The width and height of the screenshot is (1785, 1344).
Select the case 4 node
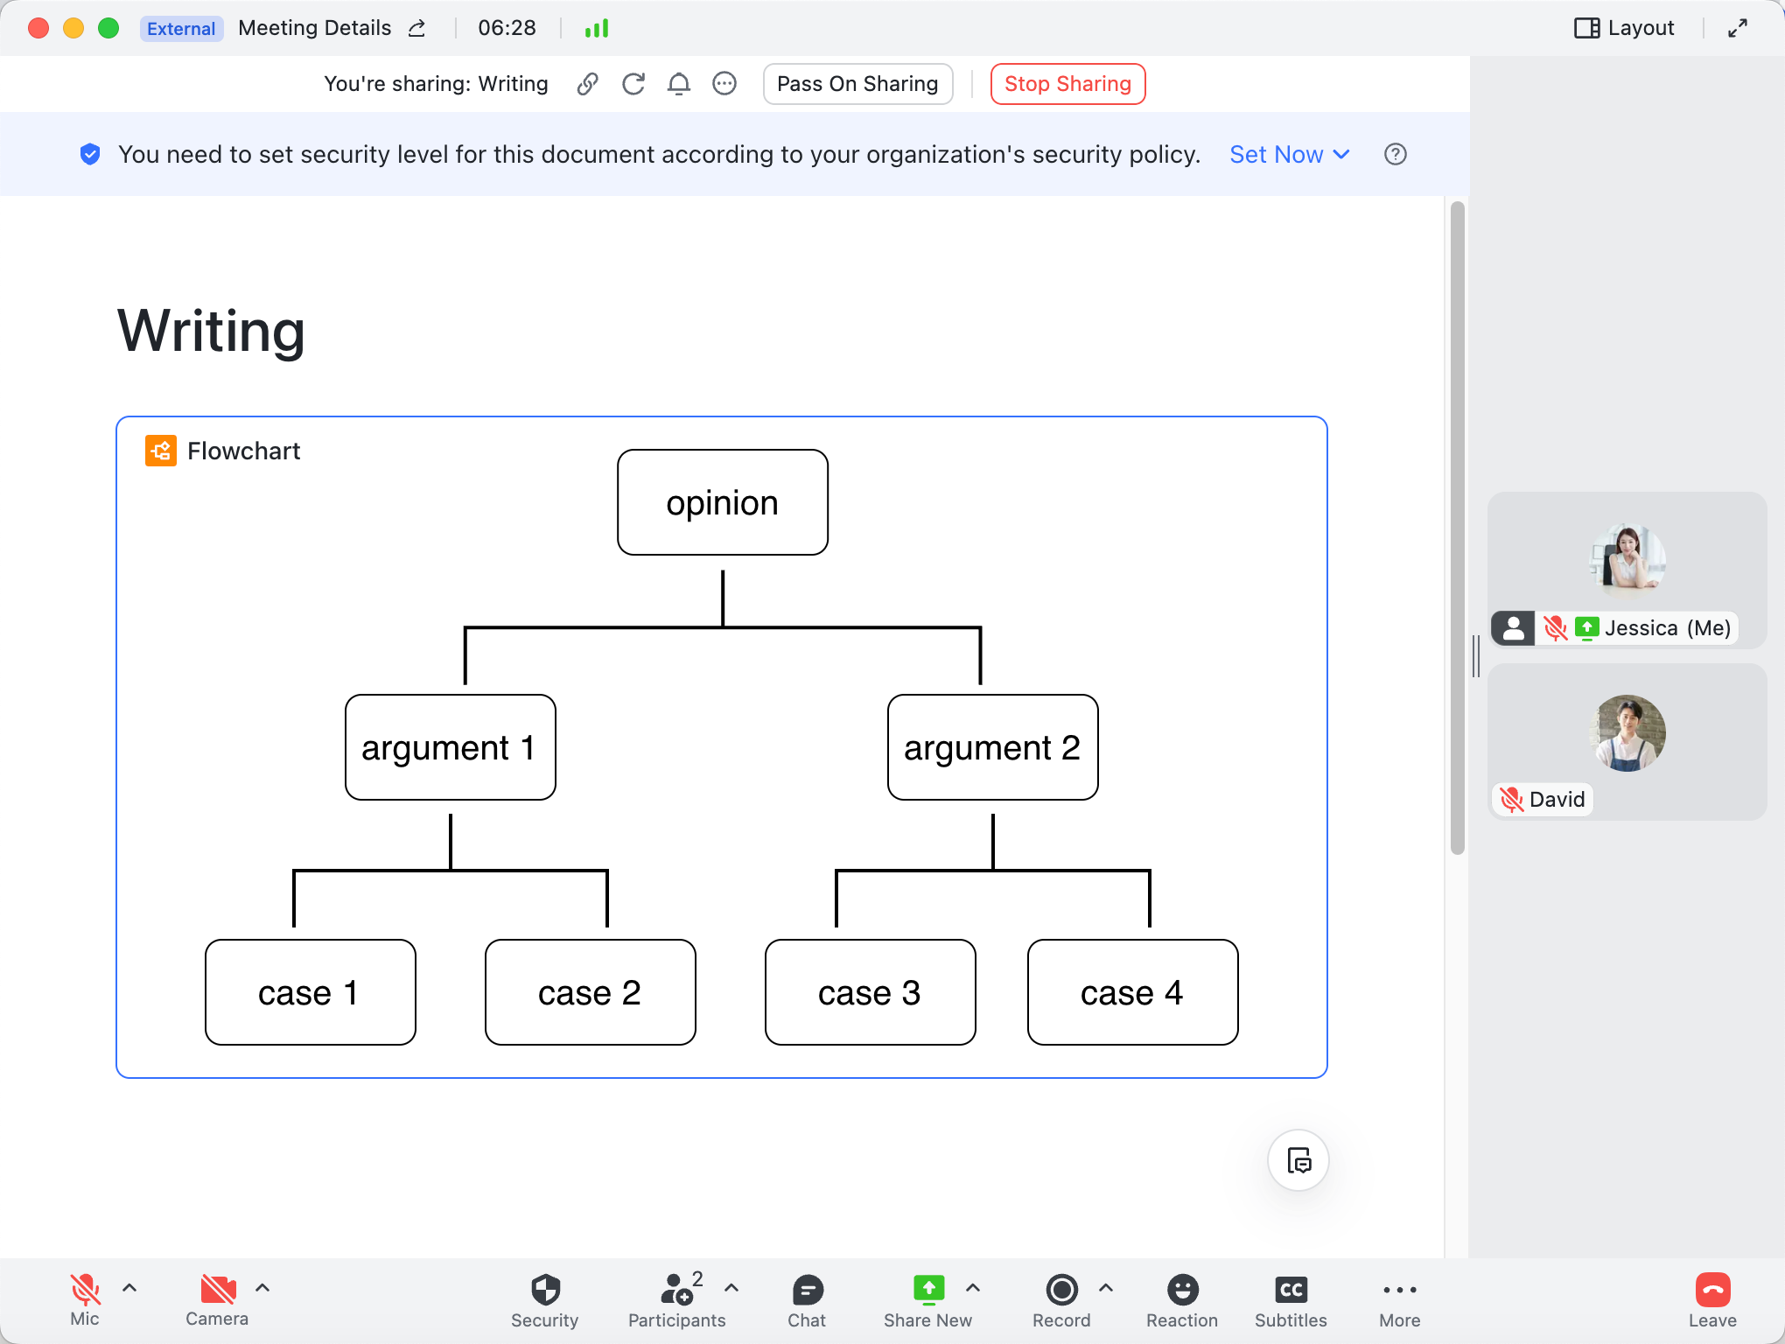[1133, 992]
